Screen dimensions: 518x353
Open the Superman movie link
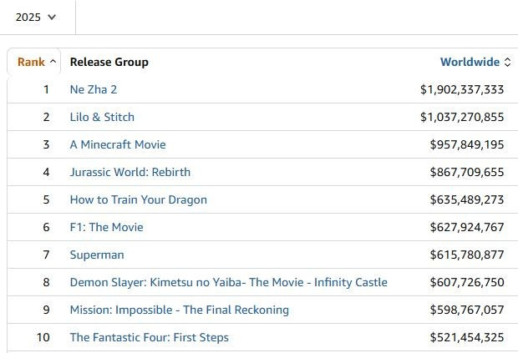pyautogui.click(x=97, y=255)
